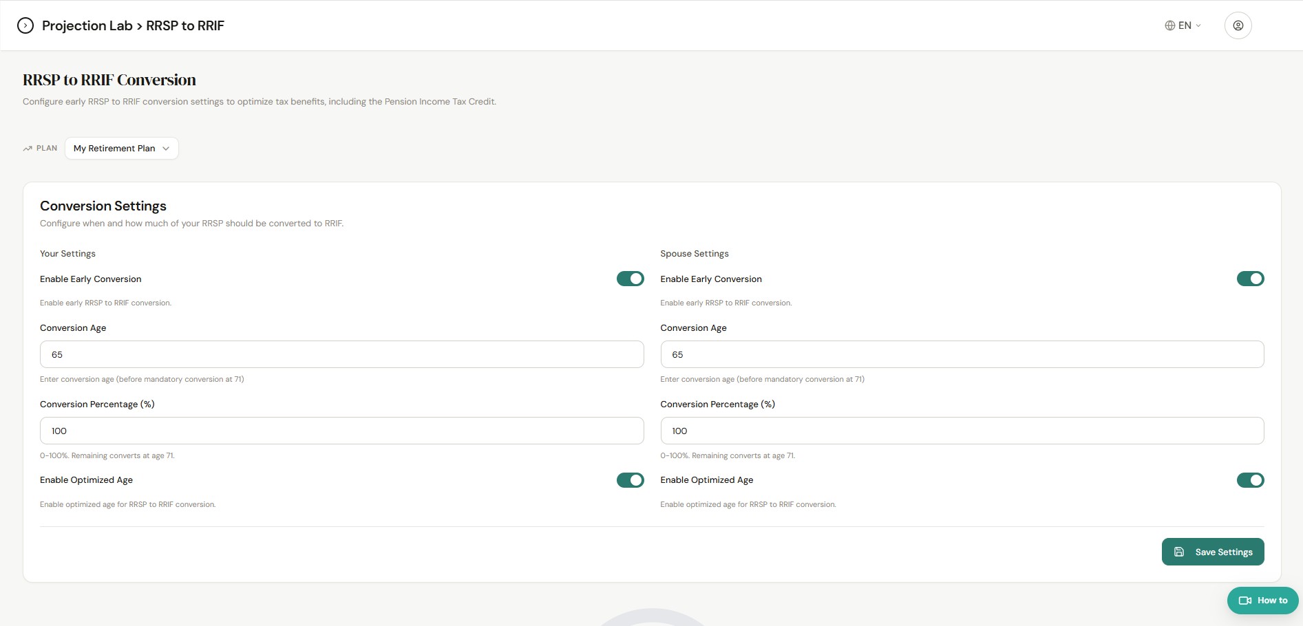This screenshot has height=626, width=1303.
Task: Toggle your Enable Early Conversion switch
Action: point(630,279)
